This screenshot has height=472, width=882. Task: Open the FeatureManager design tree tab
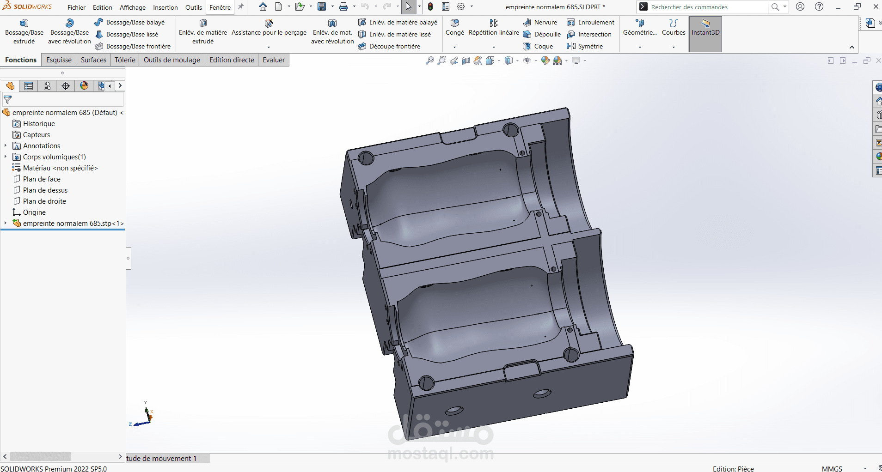click(x=11, y=86)
